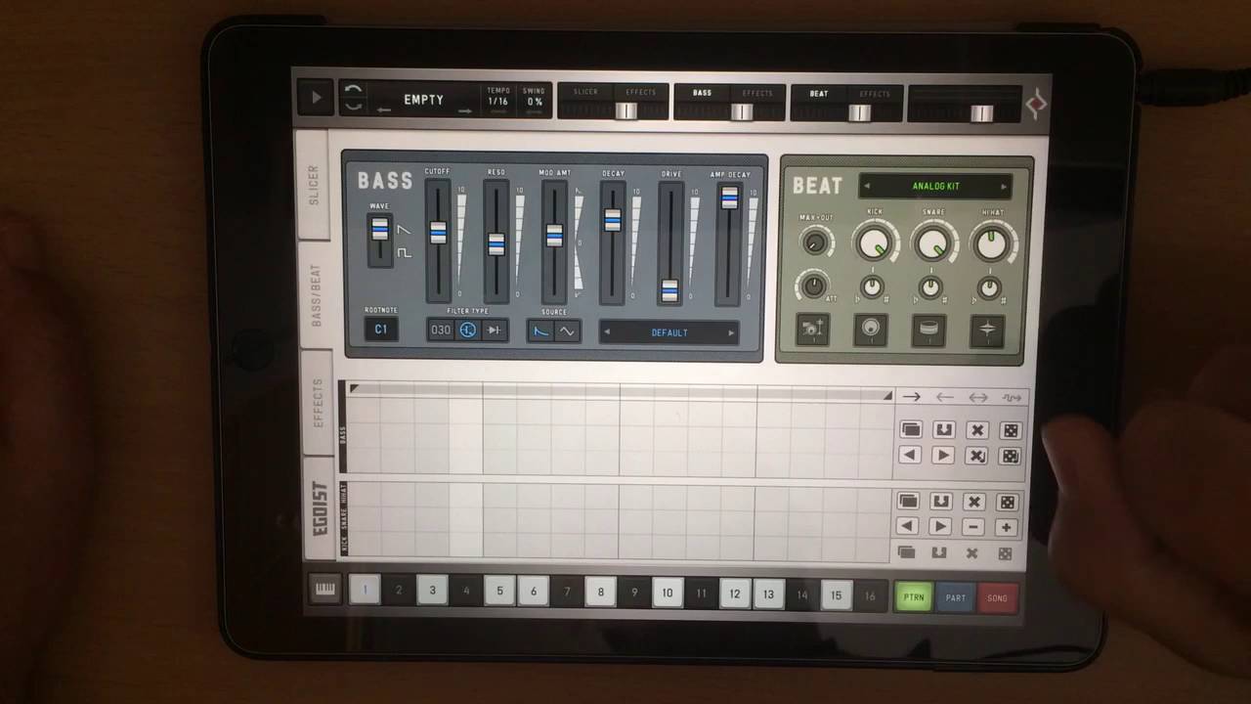The image size is (1251, 704).
Task: Tap the drum kit icon button
Action: coord(812,330)
